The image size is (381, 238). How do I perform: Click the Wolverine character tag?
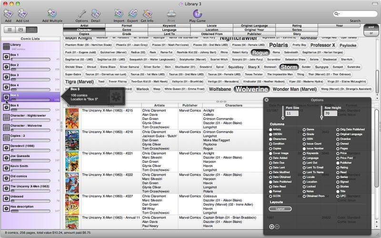251,89
